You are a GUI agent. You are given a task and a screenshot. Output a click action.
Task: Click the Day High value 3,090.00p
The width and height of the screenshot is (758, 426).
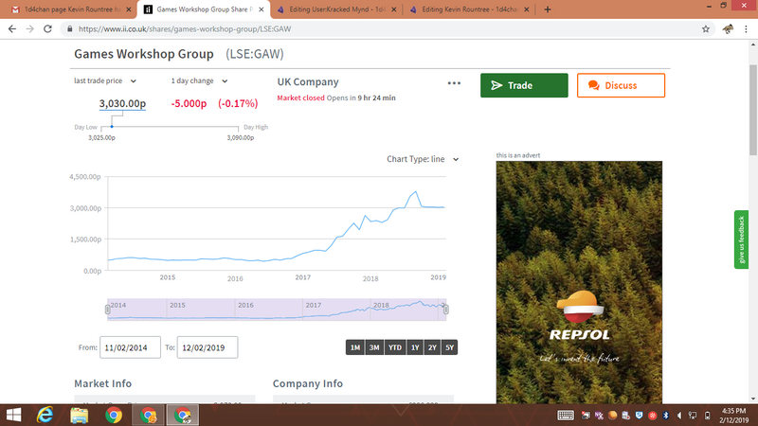tap(241, 137)
